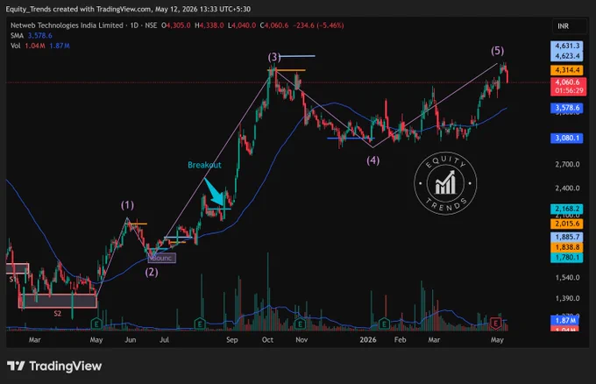Viewport: 596px width, 384px height.
Task: Click the Feb label on time axis
Action: click(x=400, y=340)
